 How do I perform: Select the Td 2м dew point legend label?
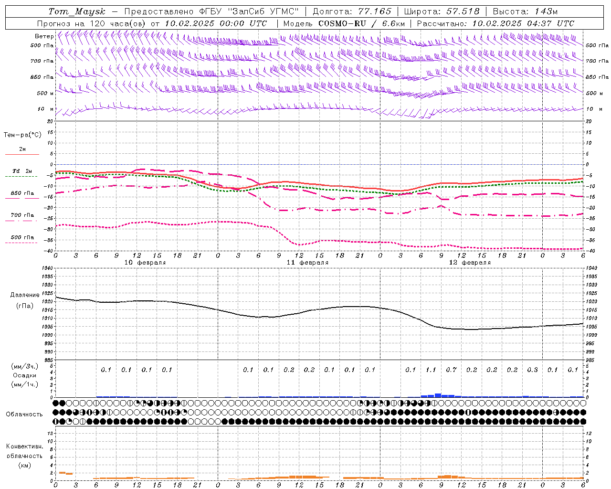click(22, 171)
